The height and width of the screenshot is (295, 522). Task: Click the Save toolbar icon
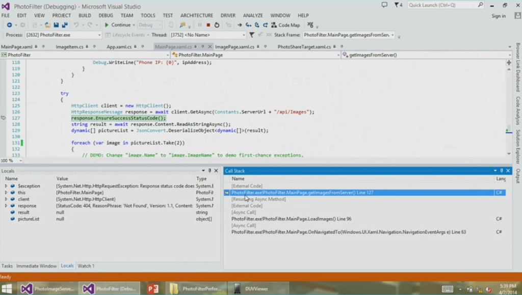(x=56, y=25)
